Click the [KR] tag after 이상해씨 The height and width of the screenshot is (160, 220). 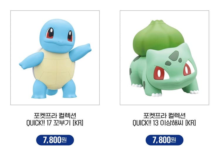(191, 123)
